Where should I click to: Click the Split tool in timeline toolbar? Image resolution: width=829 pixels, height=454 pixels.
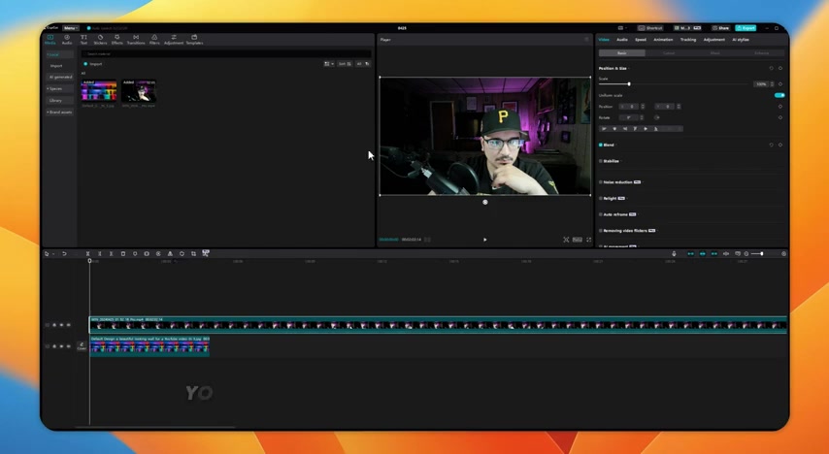87,254
